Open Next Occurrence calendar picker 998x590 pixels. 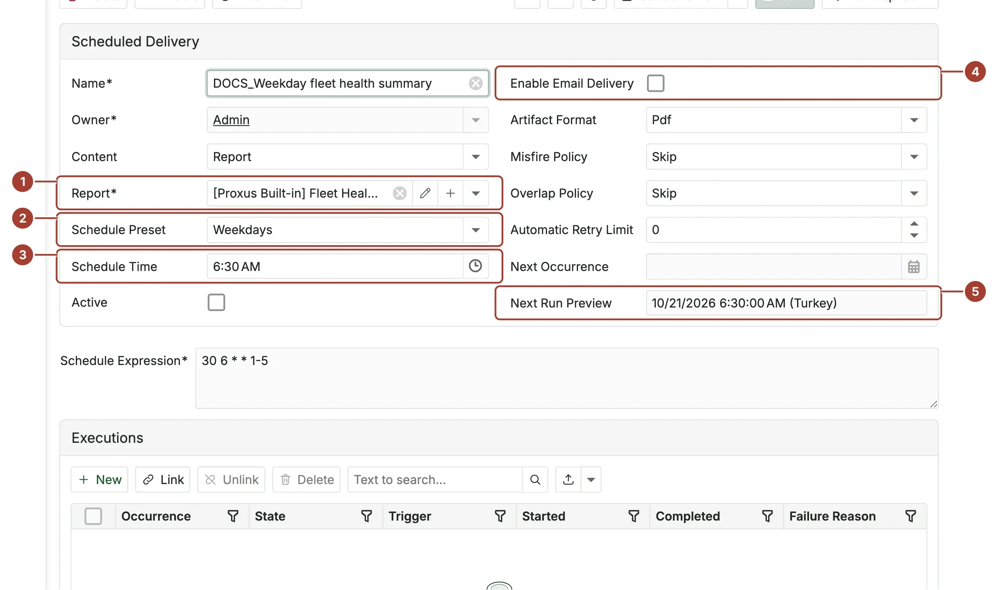point(914,267)
